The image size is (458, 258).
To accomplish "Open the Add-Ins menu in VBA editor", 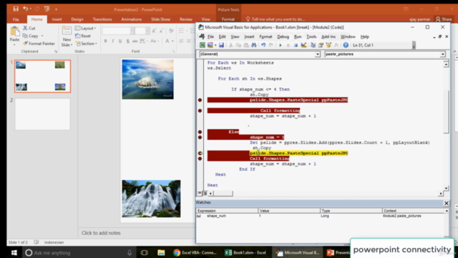I will [x=328, y=37].
